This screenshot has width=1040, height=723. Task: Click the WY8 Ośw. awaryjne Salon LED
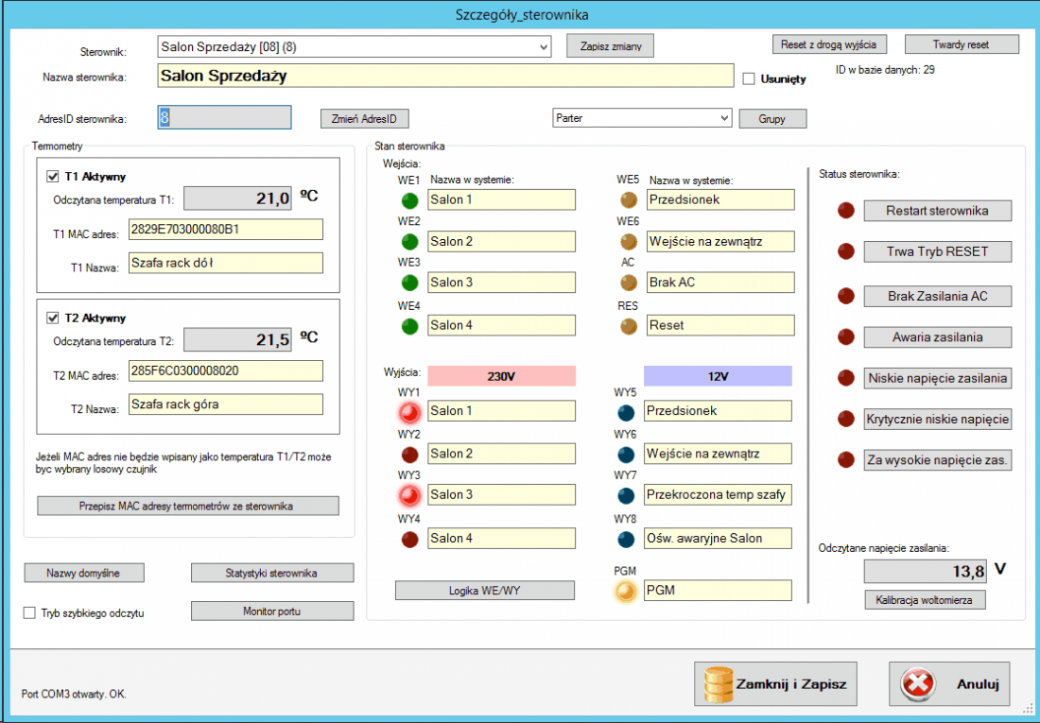click(x=625, y=539)
